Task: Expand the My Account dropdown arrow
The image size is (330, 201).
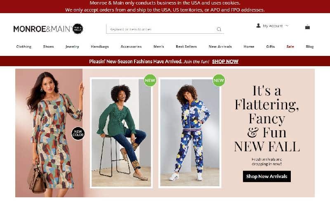Action: 287,25
